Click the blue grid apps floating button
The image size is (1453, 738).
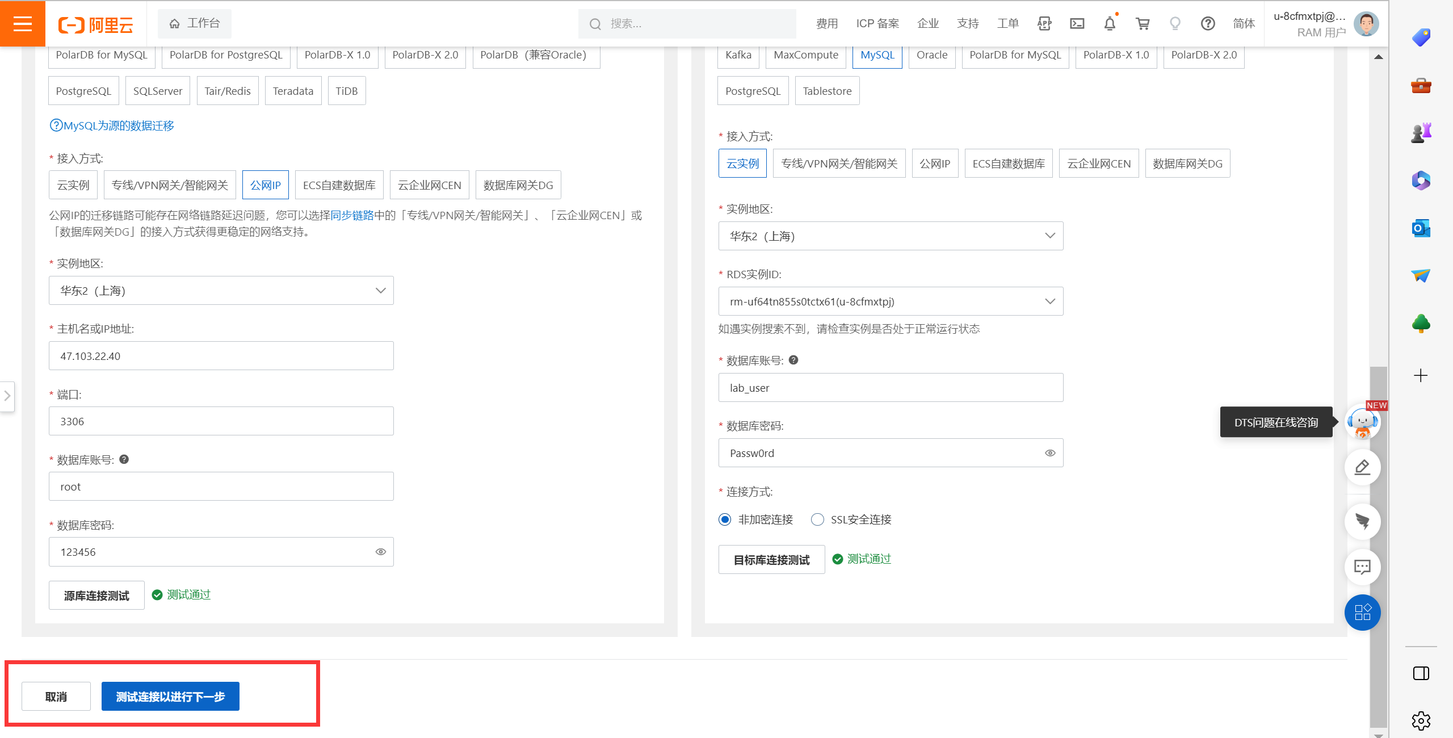1363,613
